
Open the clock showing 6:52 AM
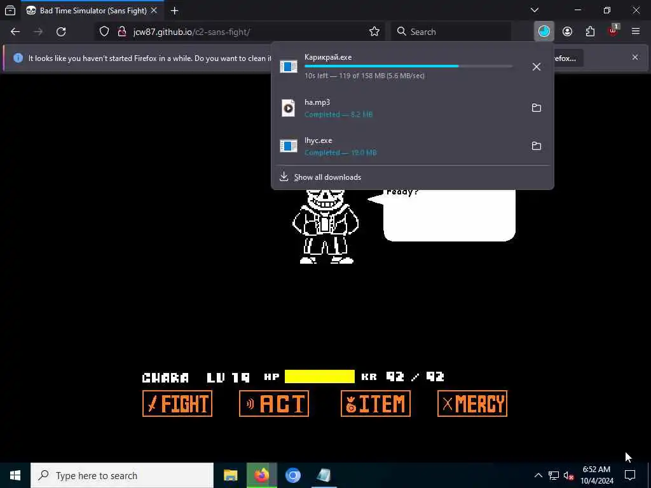pyautogui.click(x=596, y=475)
